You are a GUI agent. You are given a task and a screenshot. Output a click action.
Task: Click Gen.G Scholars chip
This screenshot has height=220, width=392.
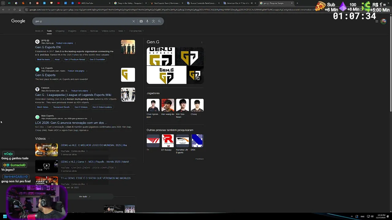click(81, 107)
